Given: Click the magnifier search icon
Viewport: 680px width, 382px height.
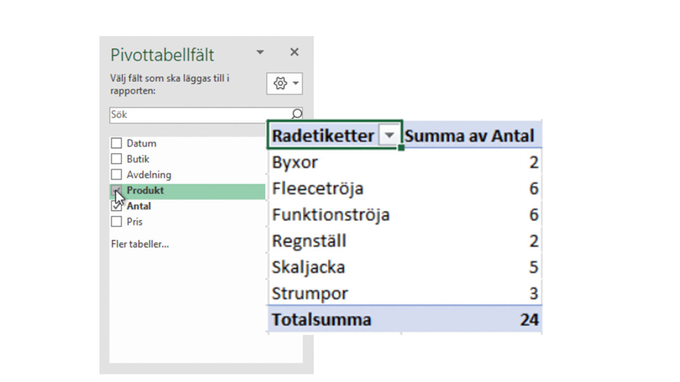Looking at the screenshot, I should (297, 114).
